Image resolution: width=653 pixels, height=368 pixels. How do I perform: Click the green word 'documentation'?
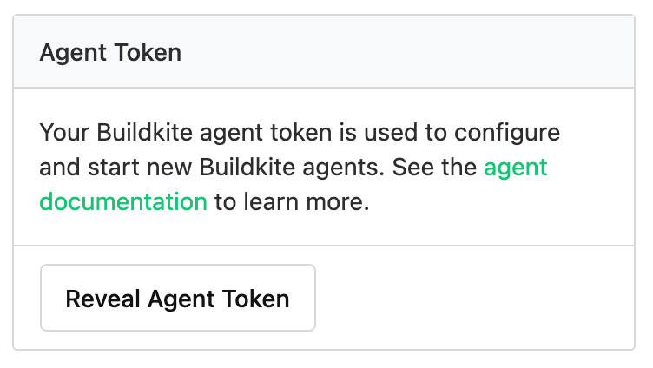123,202
